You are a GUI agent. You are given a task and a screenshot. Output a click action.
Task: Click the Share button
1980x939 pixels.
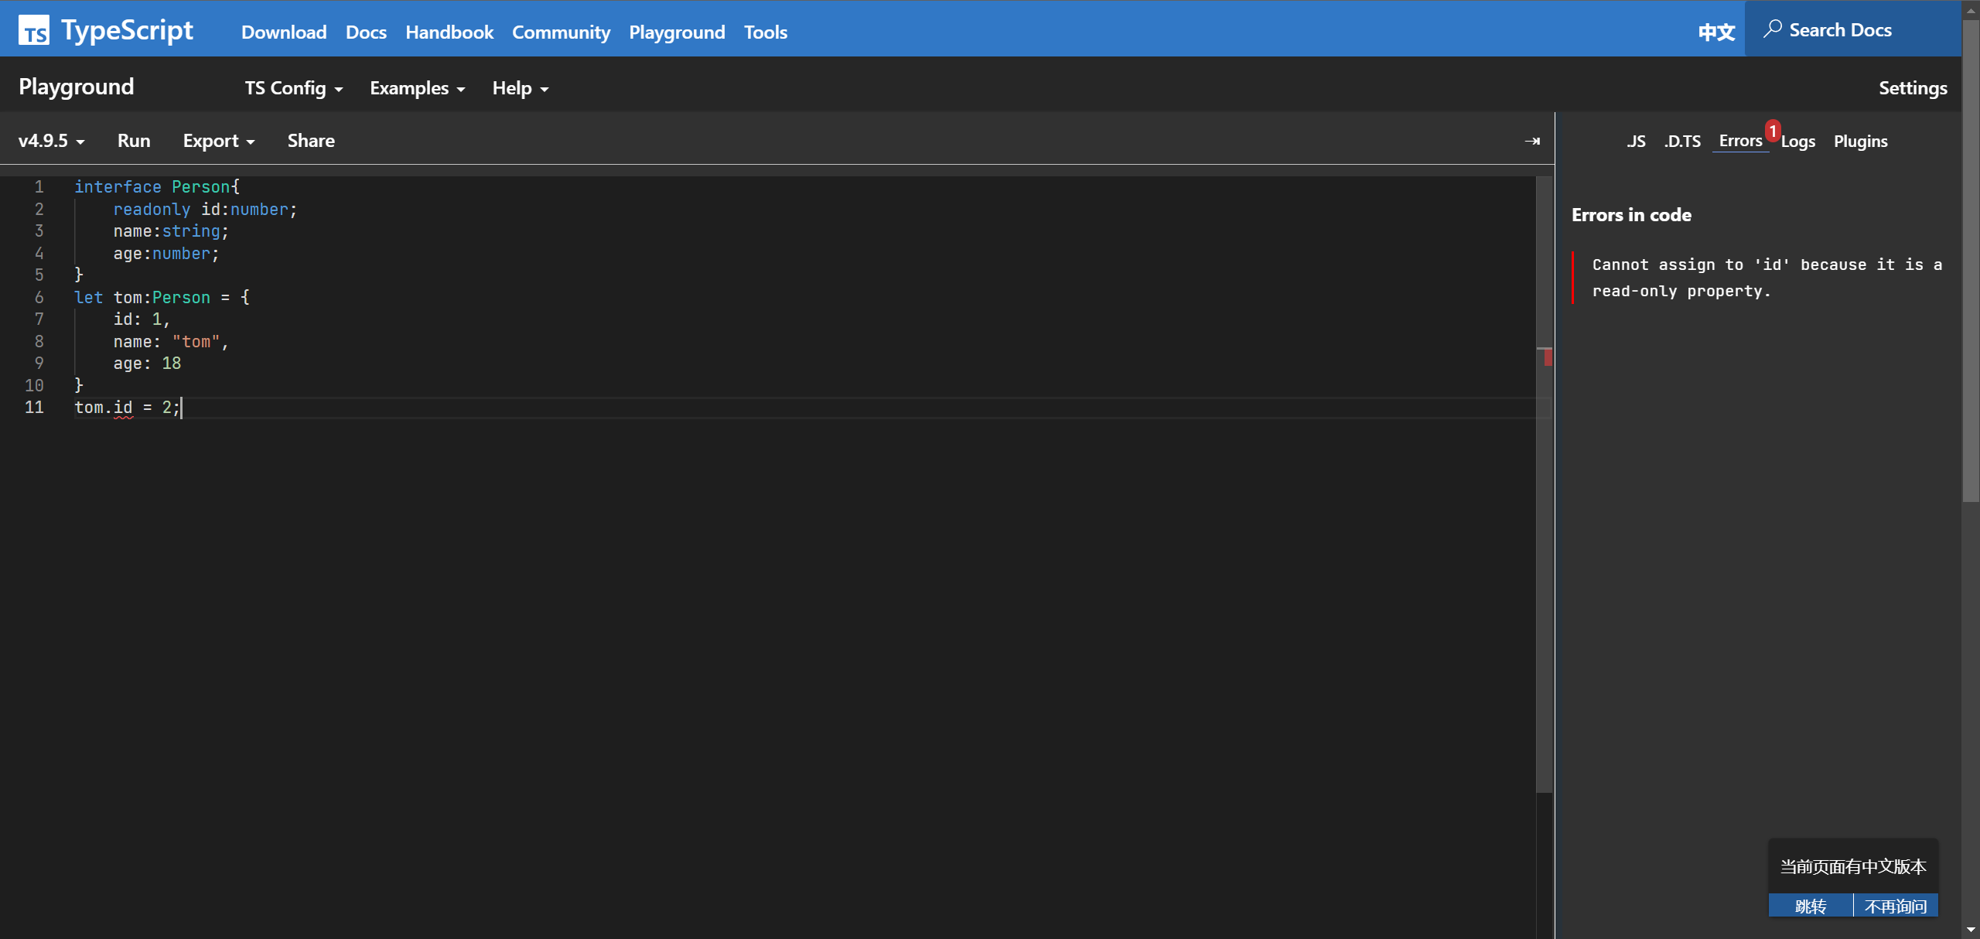[311, 141]
